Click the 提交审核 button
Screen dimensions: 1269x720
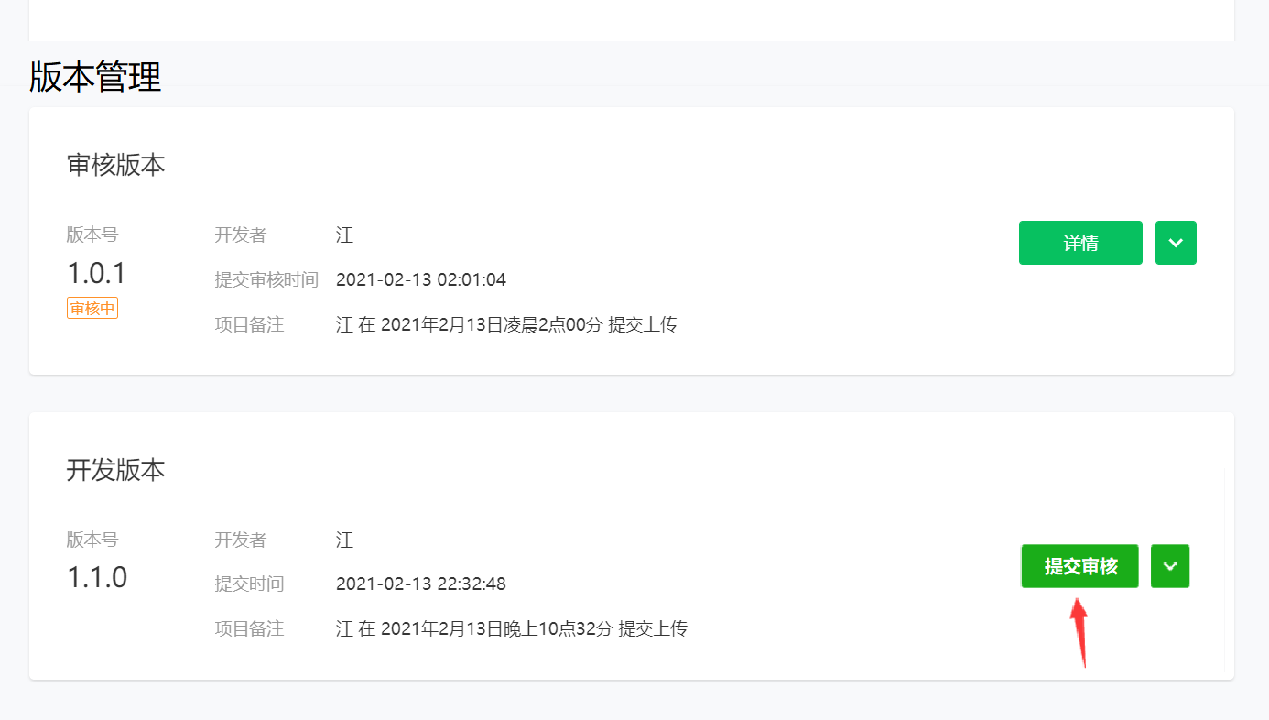[x=1080, y=566]
